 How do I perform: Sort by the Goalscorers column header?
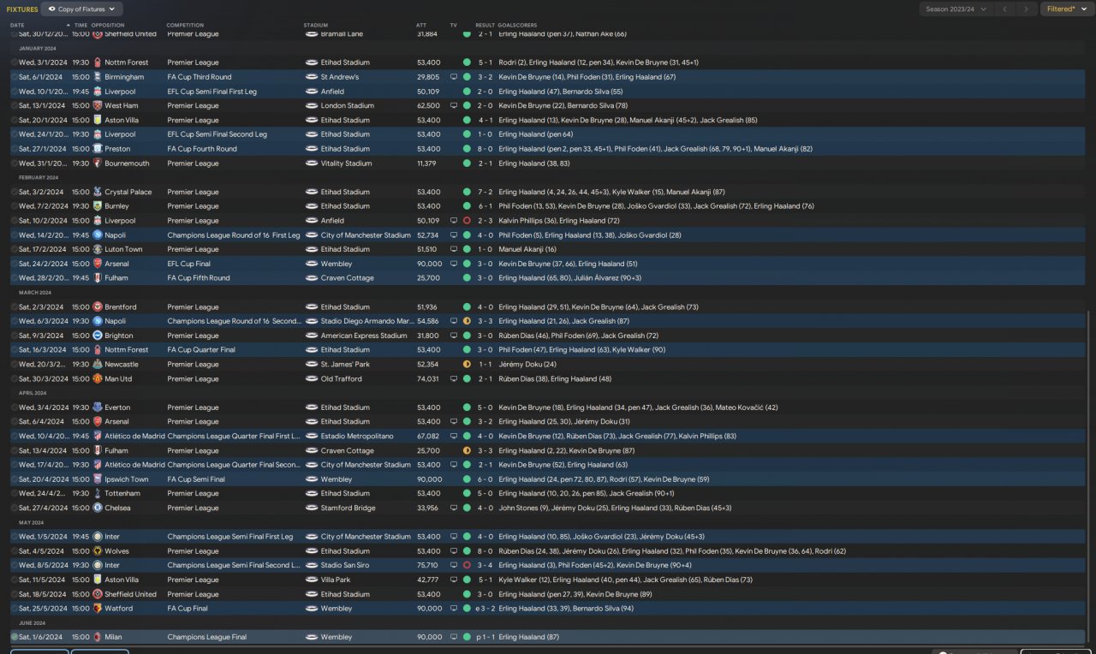pos(515,25)
